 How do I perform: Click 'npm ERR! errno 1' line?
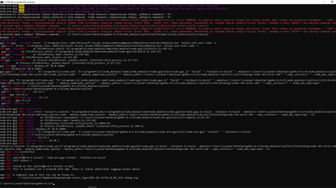pyautogui.click(x=12, y=155)
